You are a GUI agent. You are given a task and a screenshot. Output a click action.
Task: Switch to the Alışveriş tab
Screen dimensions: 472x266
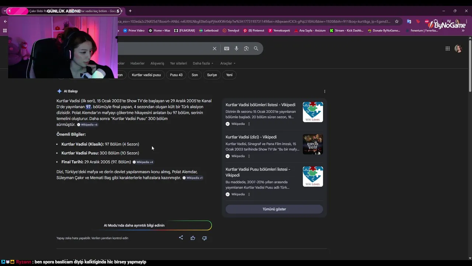coord(157,63)
